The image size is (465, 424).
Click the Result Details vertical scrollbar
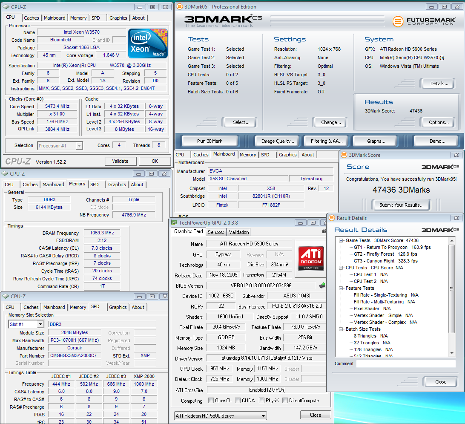tap(451, 290)
